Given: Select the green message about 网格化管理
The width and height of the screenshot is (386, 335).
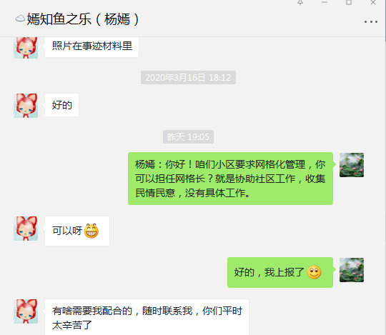Looking at the screenshot, I should tap(230, 179).
